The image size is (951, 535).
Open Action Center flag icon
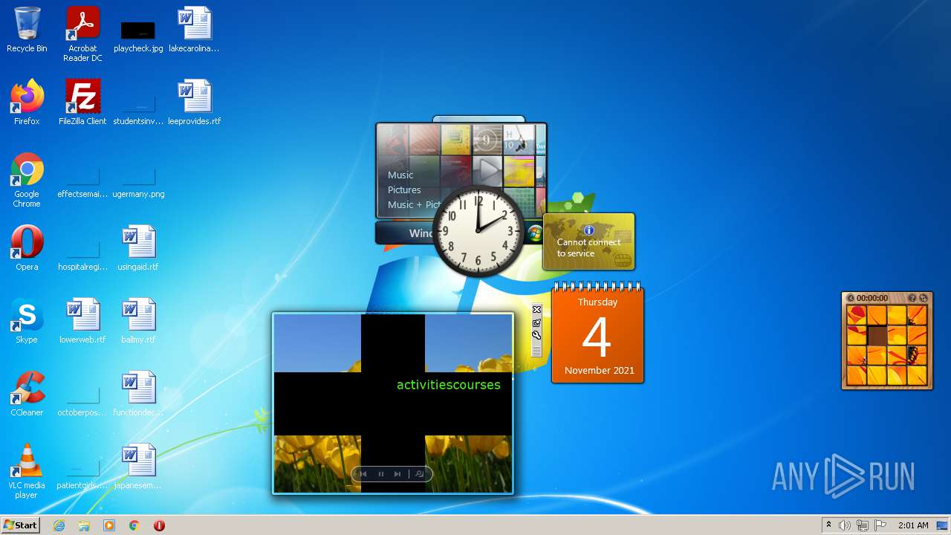(880, 525)
